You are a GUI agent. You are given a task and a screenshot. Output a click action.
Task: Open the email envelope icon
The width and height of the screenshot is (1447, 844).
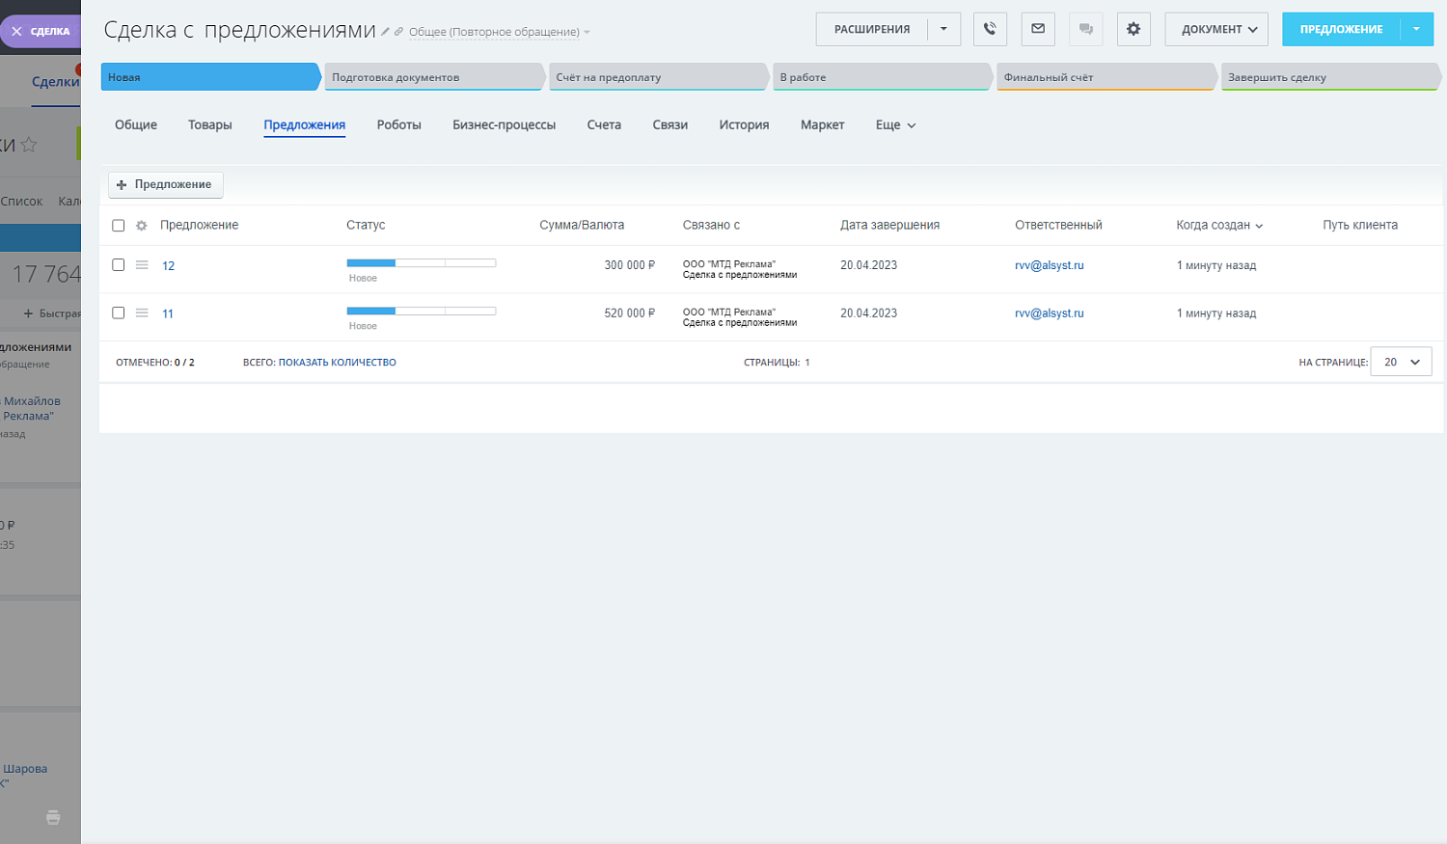1038,29
